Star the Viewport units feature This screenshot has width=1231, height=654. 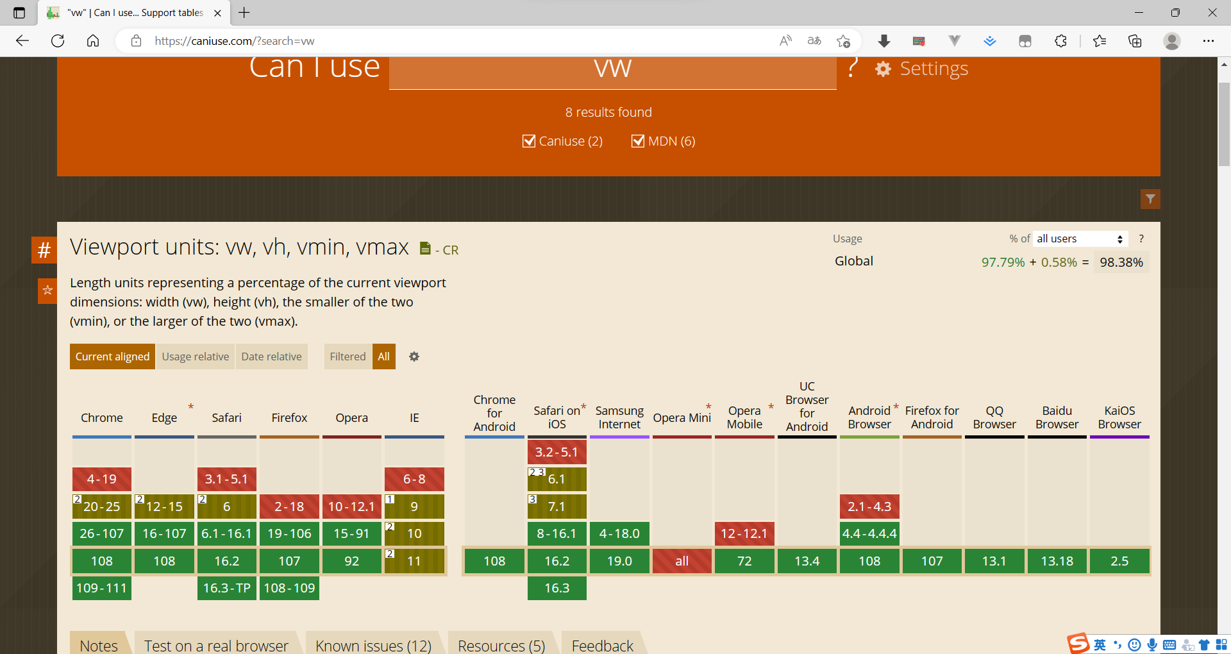tap(47, 290)
